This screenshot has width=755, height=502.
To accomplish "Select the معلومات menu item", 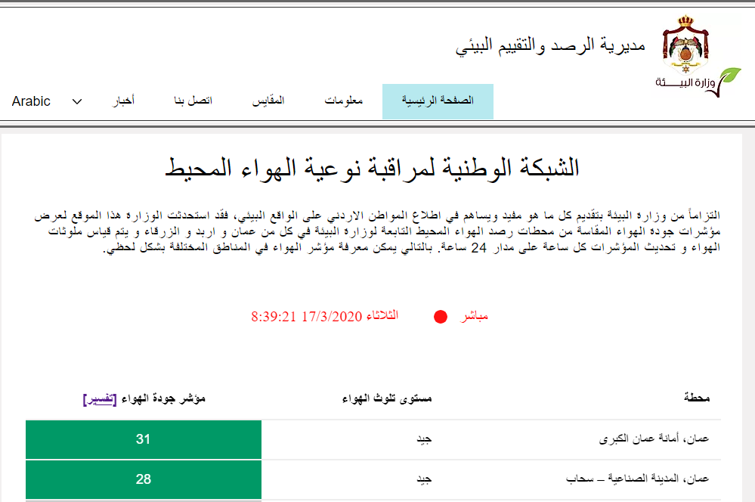I will [343, 101].
